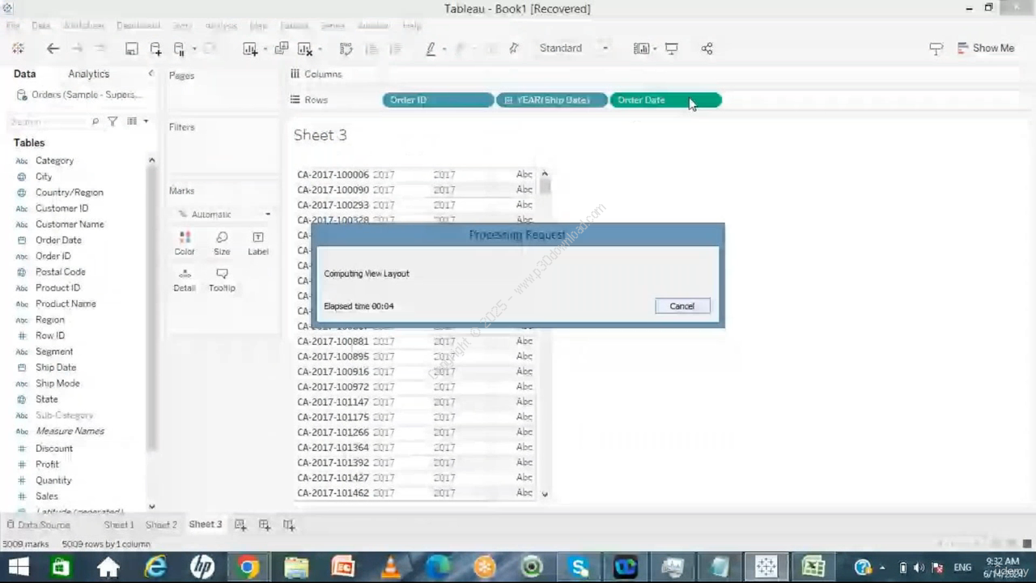Click the Order Date pill on Rows
The image size is (1036, 583).
tap(664, 100)
